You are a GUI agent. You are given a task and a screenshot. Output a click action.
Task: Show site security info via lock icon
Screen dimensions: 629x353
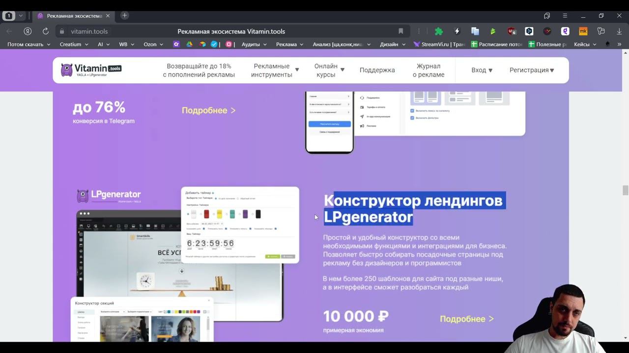tap(62, 31)
